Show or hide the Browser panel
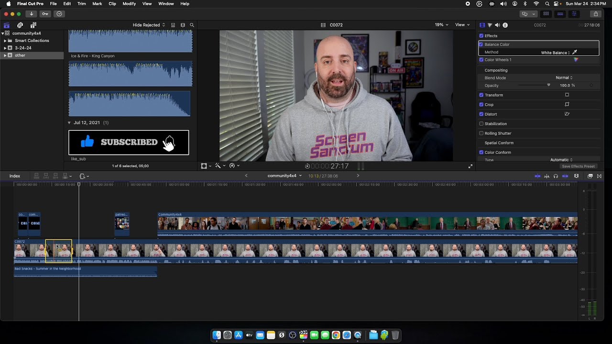This screenshot has width=612, height=344. pyautogui.click(x=546, y=14)
